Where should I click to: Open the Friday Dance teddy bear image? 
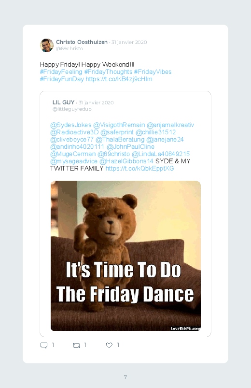125,256
